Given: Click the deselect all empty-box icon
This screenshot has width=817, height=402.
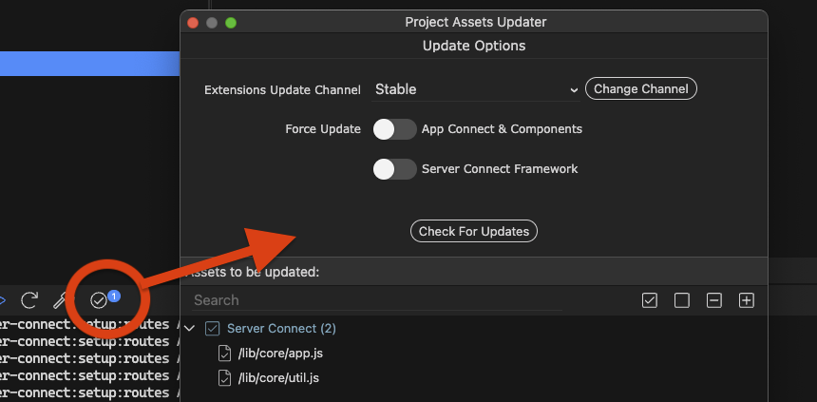Looking at the screenshot, I should pyautogui.click(x=682, y=300).
